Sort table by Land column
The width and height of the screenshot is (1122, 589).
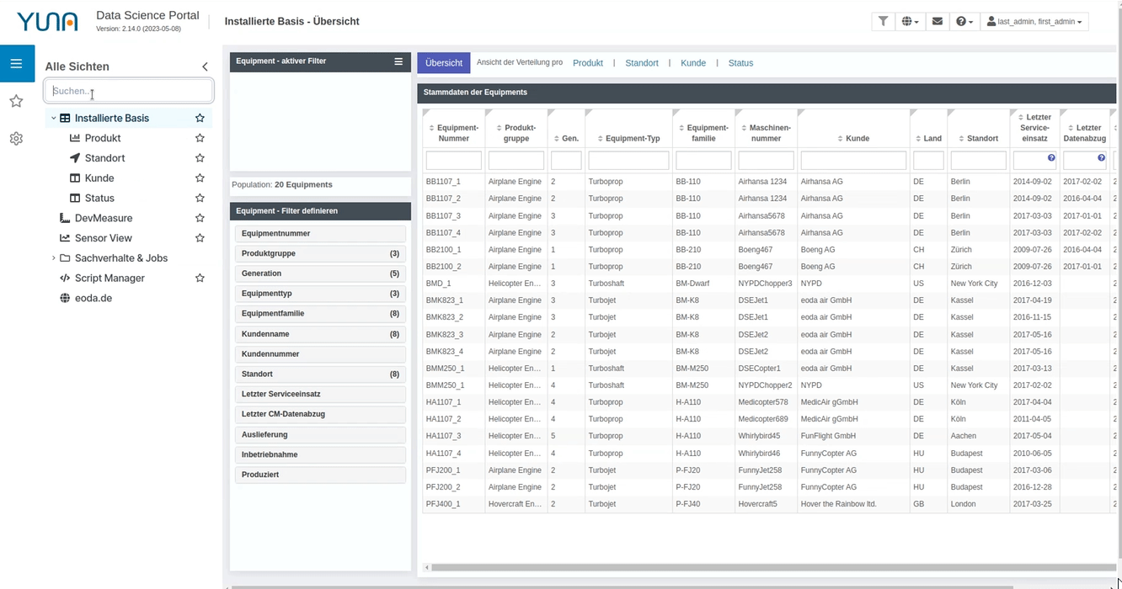(928, 138)
